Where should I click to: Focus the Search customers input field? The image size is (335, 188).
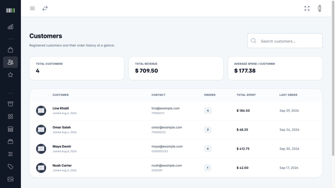point(285,41)
